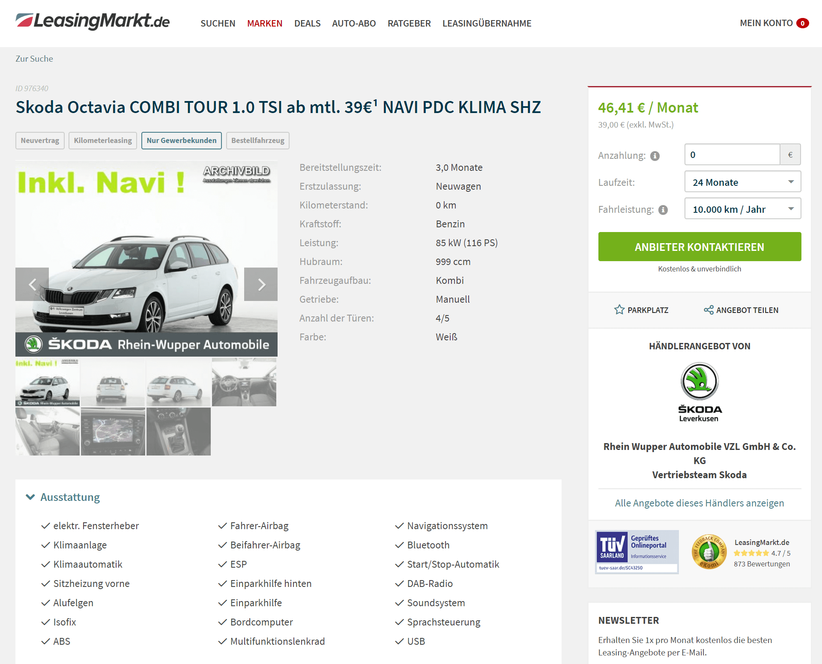Screen dimensions: 822x664
Task: Click the main car image
Action: tap(146, 259)
